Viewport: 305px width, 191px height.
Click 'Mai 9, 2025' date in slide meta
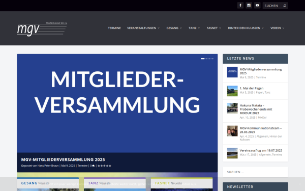pyautogui.click(x=68, y=166)
